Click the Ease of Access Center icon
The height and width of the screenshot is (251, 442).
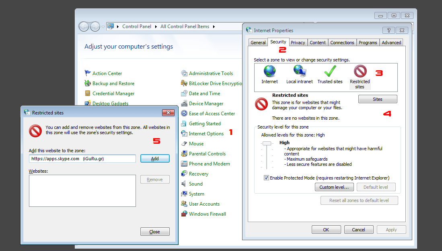click(184, 113)
